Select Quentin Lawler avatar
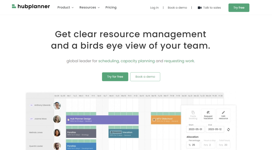The image size is (272, 150). click(x=57, y=146)
